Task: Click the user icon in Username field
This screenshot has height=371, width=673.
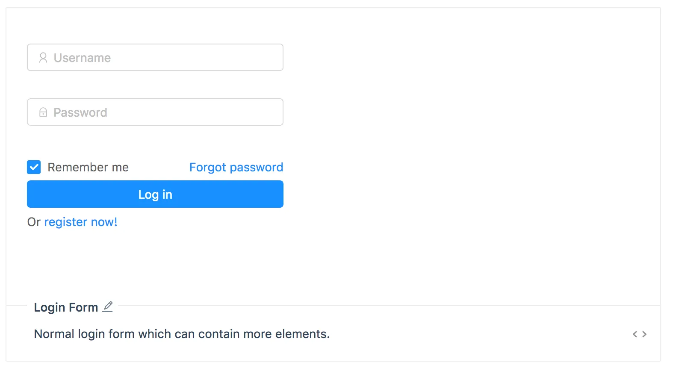Action: click(x=43, y=58)
